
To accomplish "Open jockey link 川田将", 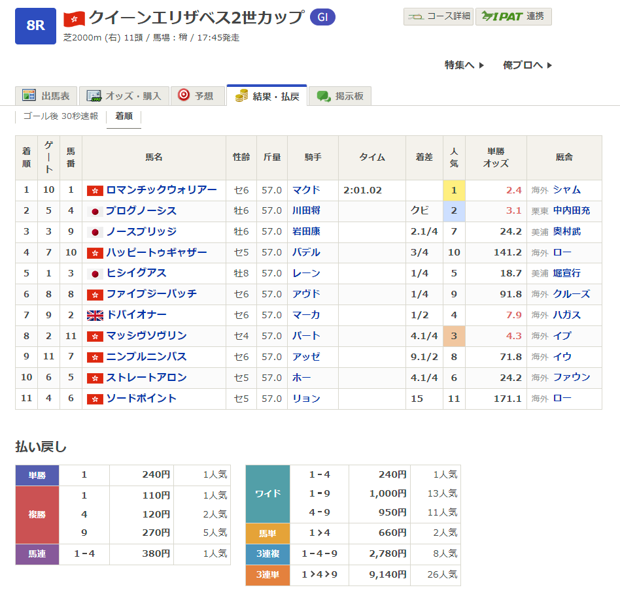I will 306,211.
